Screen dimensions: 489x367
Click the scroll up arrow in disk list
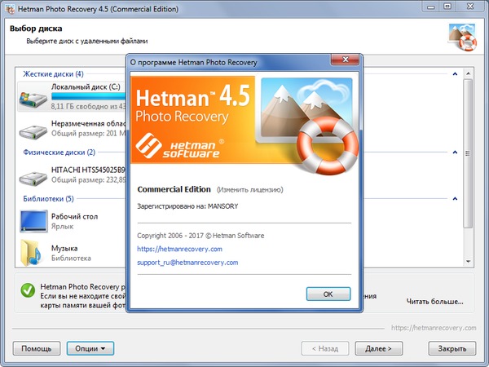click(x=468, y=73)
